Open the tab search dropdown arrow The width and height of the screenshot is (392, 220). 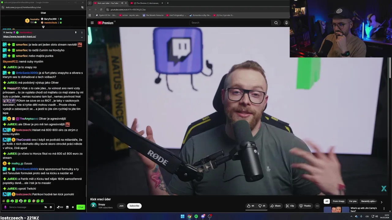89,3
